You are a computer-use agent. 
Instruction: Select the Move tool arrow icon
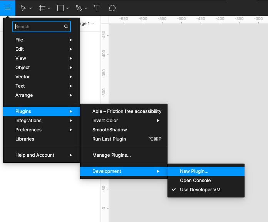(x=23, y=8)
